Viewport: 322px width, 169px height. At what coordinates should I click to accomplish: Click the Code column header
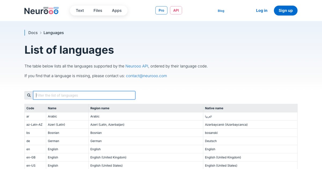click(x=35, y=108)
